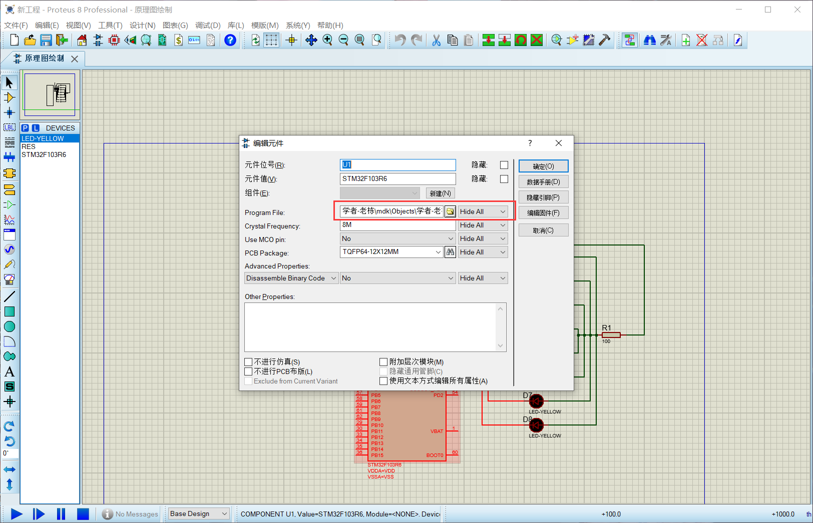Open the 编辑(E) menu

(x=47, y=25)
